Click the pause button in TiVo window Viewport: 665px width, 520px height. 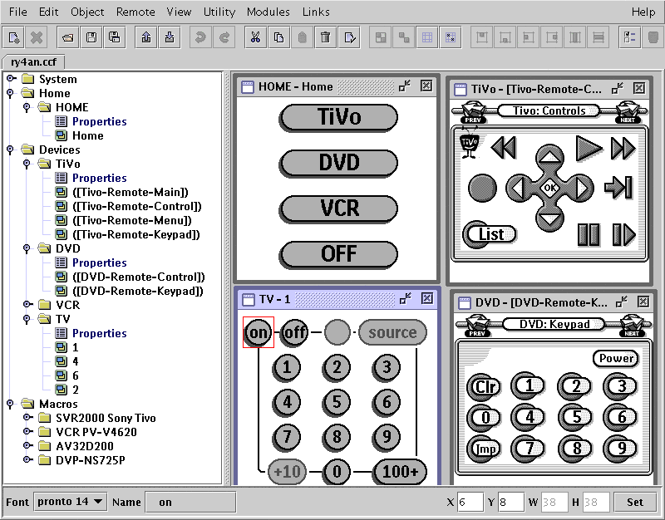point(589,235)
